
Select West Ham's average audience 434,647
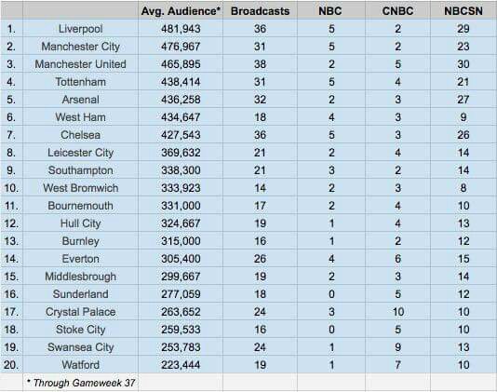(x=181, y=117)
